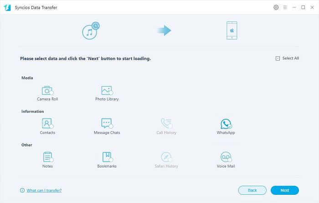The image size is (319, 203).
Task: Click the 'WhatsApp' label
Action: pyautogui.click(x=226, y=133)
